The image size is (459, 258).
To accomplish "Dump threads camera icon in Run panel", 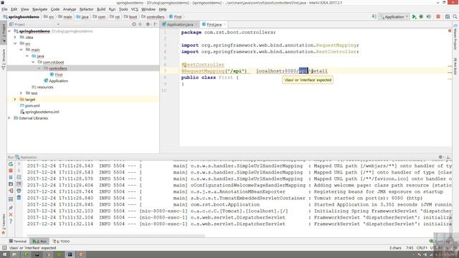I will 11,184.
